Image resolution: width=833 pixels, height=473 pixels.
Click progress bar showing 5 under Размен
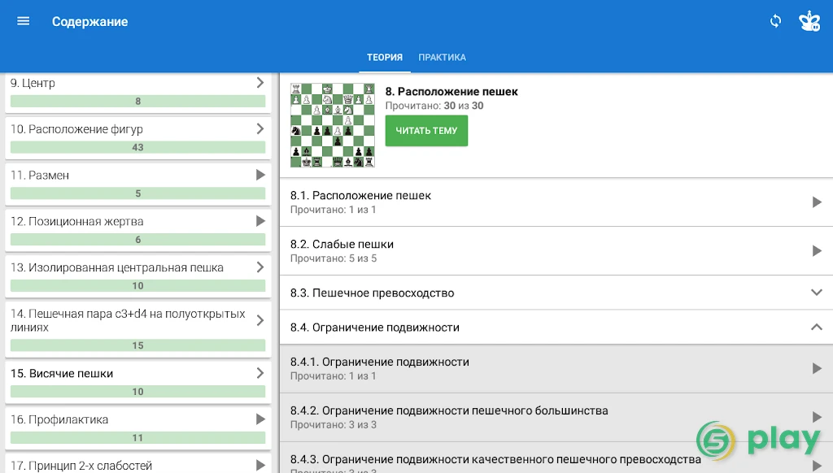click(138, 193)
